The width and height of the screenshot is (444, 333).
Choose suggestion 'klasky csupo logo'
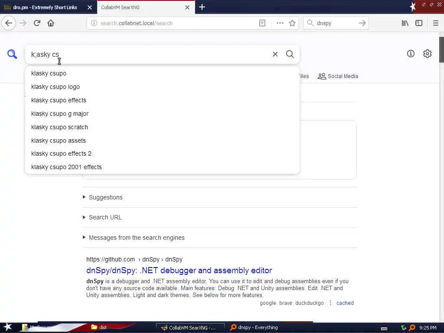(x=162, y=87)
